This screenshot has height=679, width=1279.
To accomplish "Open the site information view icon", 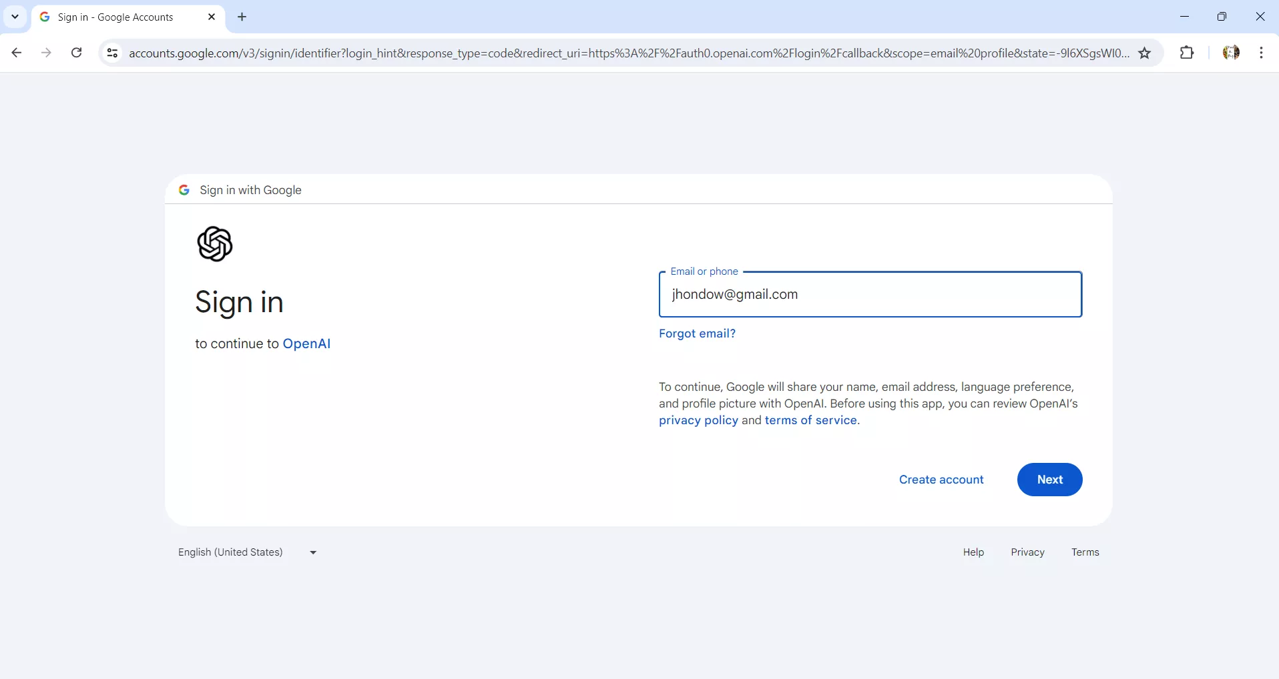I will (x=111, y=53).
